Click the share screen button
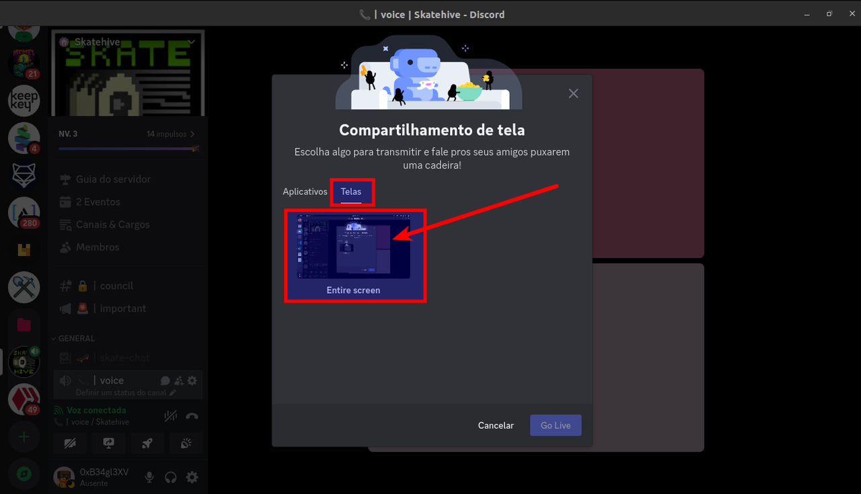The width and height of the screenshot is (861, 494). point(108,443)
